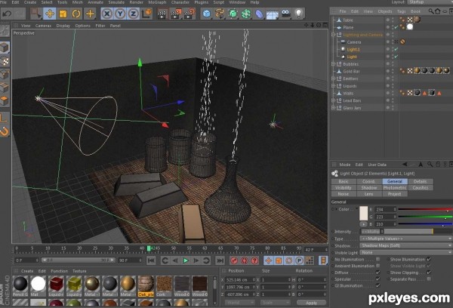Open the Character menu
Image resolution: width=453 pixels, height=308 pixels.
pyautogui.click(x=180, y=2)
